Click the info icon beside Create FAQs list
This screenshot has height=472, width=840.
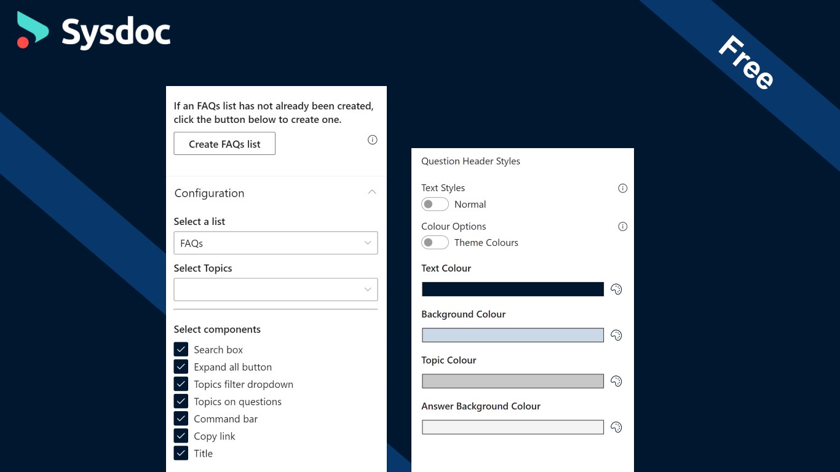pos(372,140)
